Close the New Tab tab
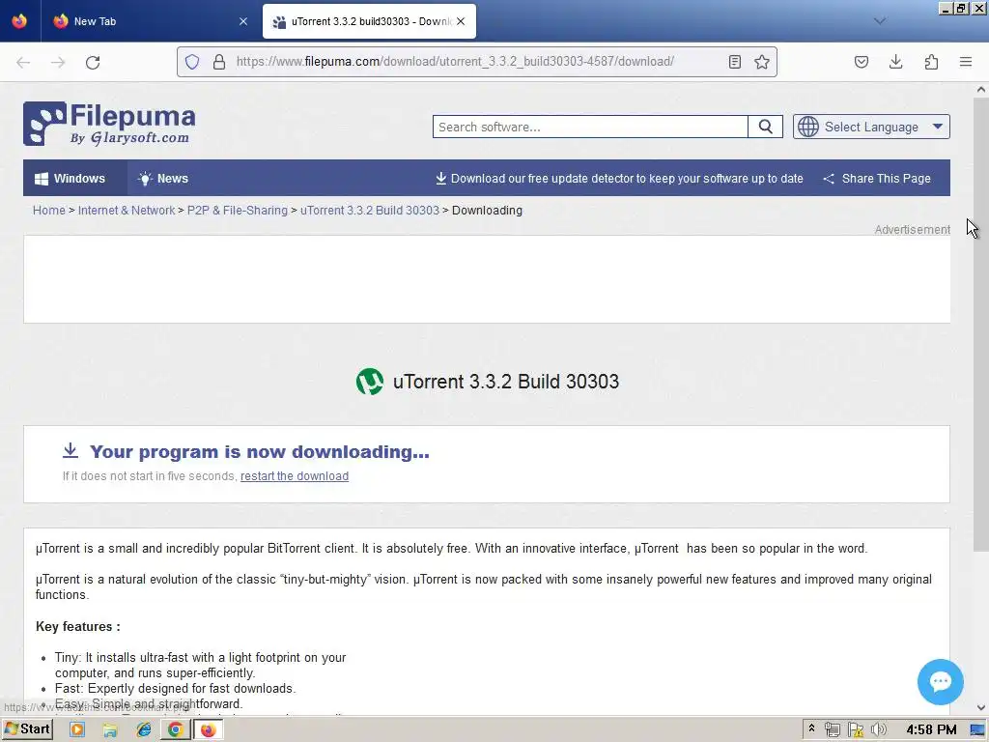The width and height of the screenshot is (989, 742). point(243,21)
